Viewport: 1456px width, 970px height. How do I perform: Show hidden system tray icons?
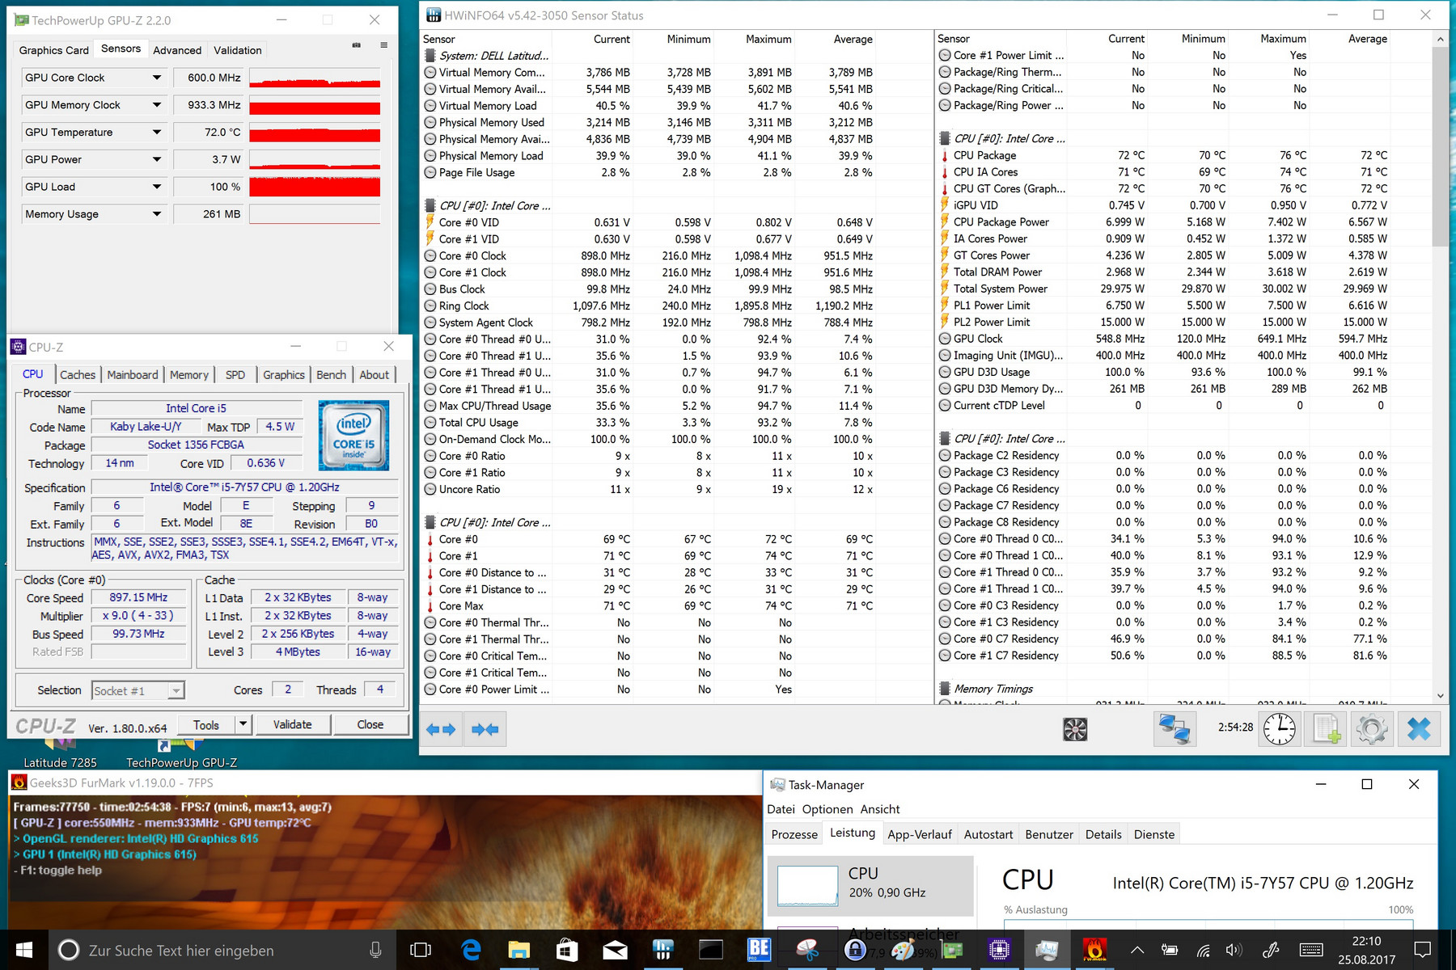(x=1137, y=951)
